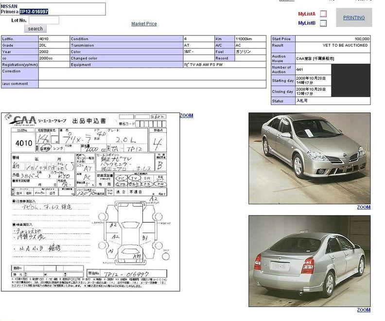Viewport: 385px width, 321px height.
Task: Click the Auction House value CAA東京
Action: click(x=315, y=59)
